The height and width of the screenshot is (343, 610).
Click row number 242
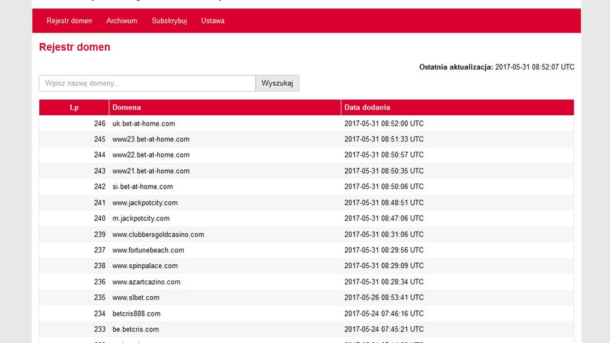pos(100,186)
